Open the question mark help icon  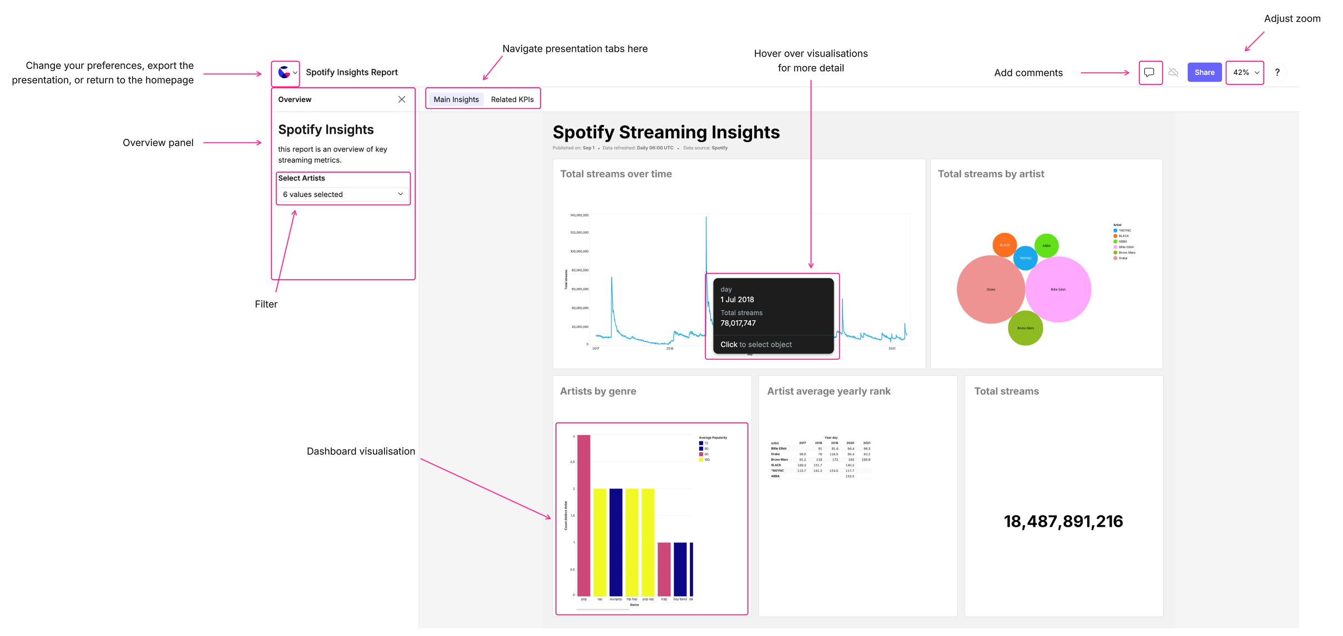1277,73
